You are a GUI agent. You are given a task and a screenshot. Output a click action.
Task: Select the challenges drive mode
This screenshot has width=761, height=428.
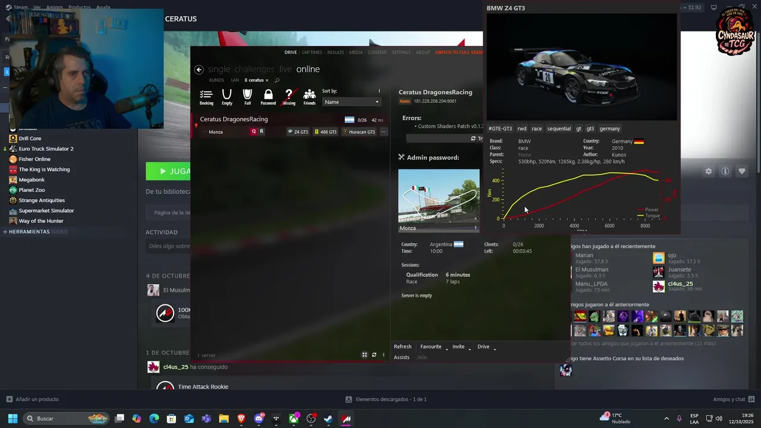coord(254,70)
